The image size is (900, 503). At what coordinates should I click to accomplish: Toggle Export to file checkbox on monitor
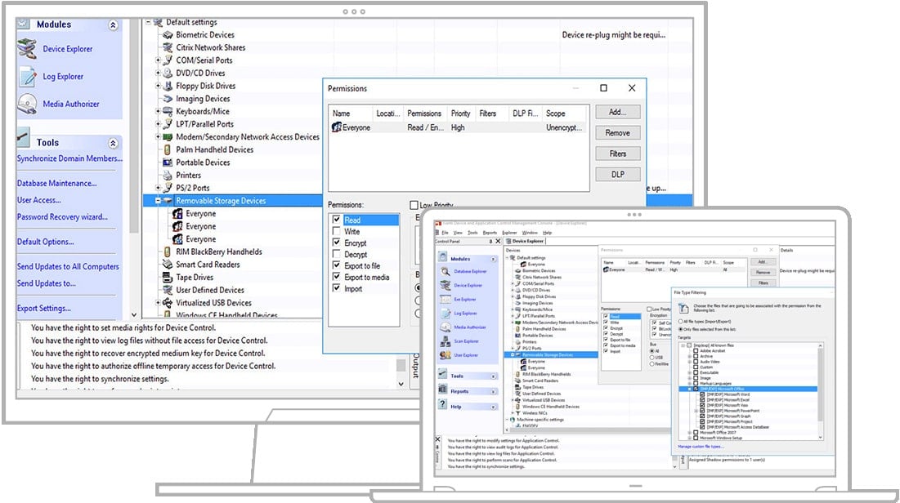(336, 265)
